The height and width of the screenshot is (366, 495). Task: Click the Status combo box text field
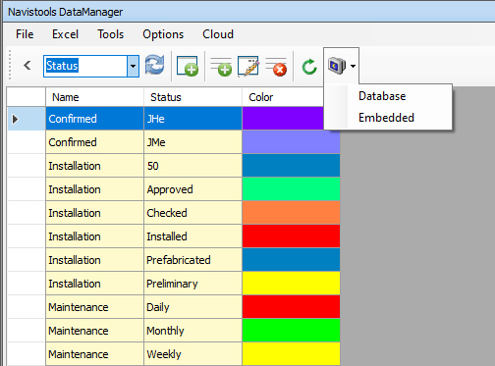coord(85,66)
